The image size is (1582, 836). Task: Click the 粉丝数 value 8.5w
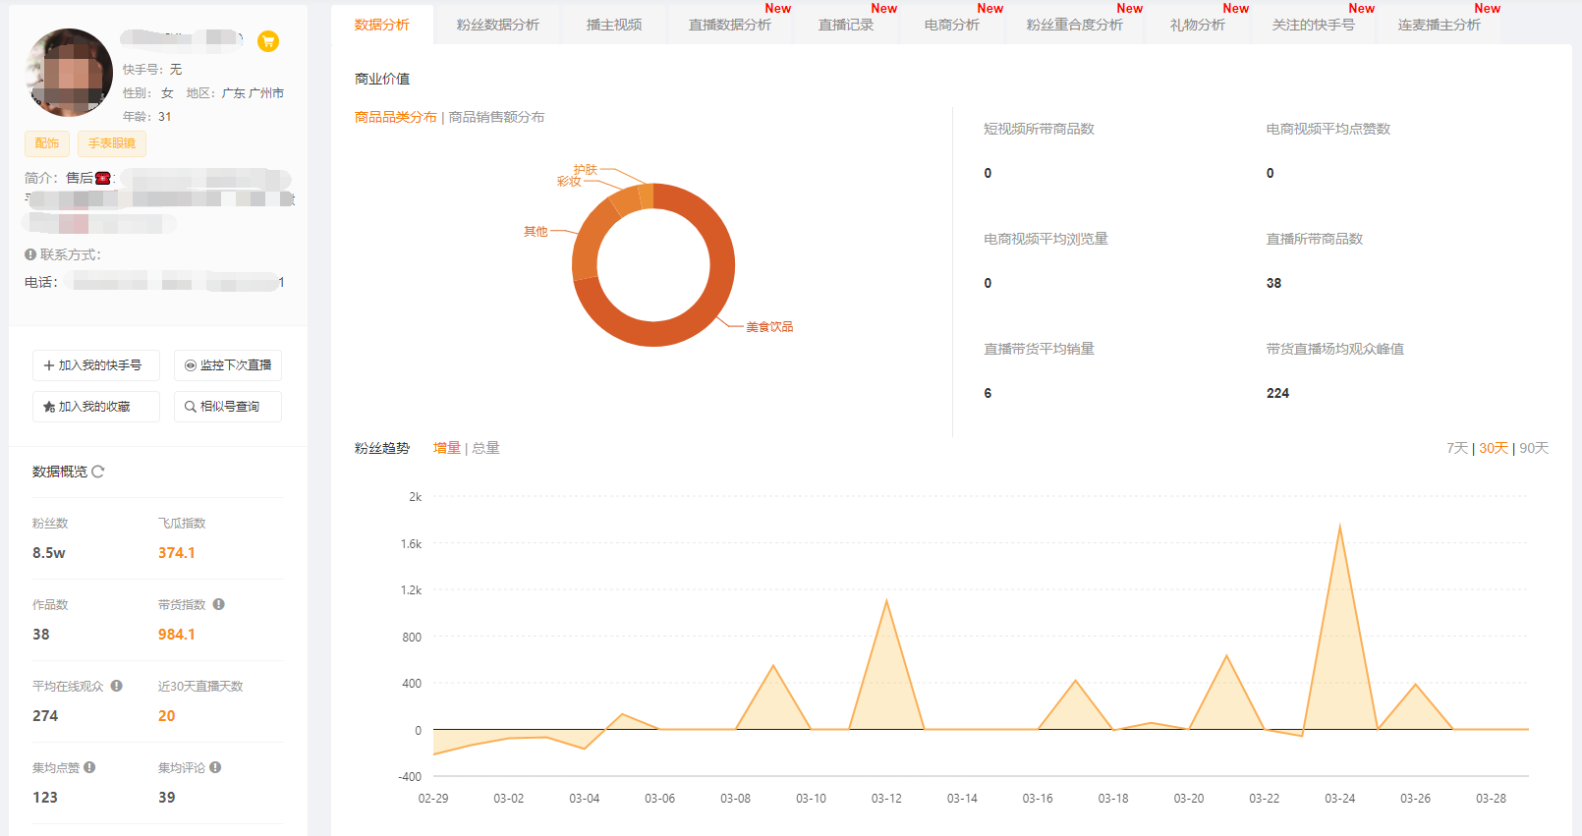[x=49, y=553]
